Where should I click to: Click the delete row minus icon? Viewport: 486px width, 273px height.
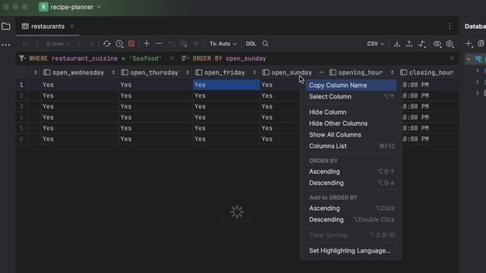(159, 44)
